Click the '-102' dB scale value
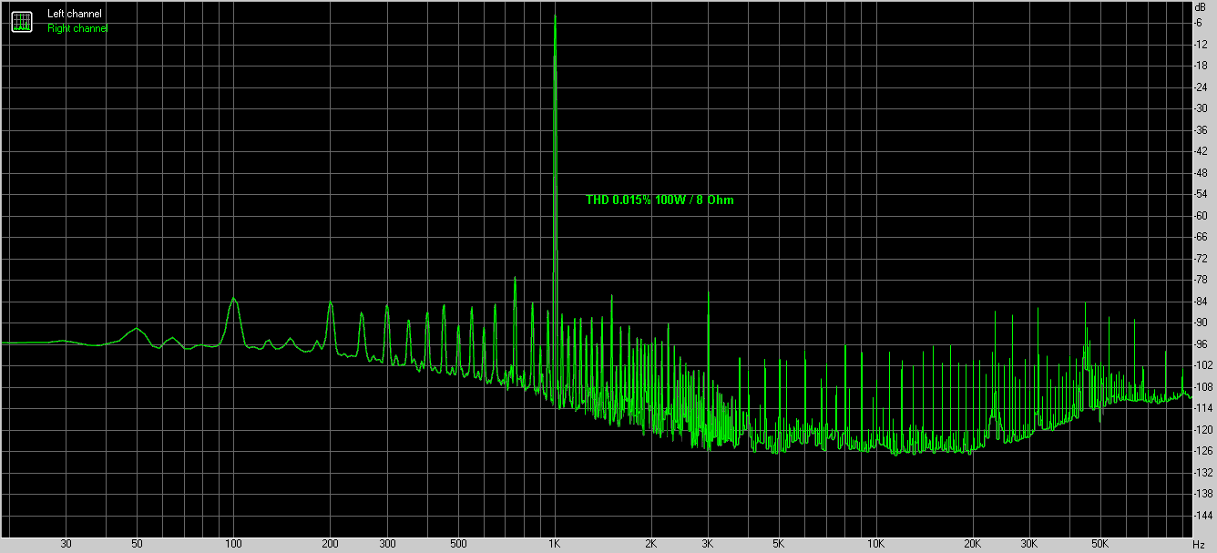The height and width of the screenshot is (553, 1217). coord(1205,365)
